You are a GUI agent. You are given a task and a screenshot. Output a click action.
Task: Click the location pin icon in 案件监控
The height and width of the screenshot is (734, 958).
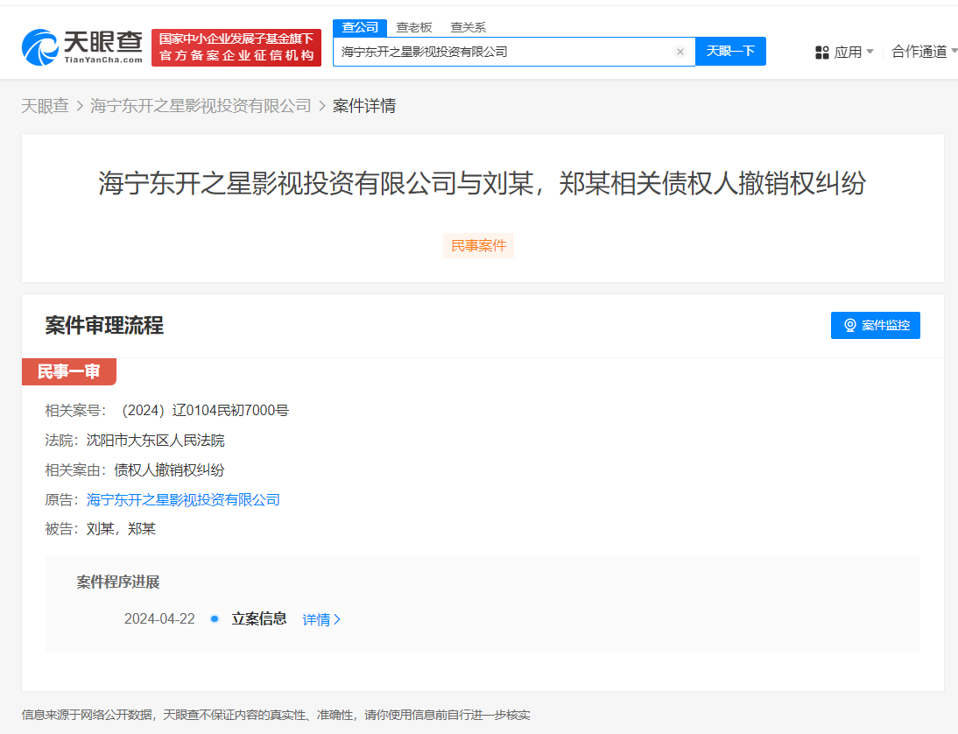(x=848, y=325)
